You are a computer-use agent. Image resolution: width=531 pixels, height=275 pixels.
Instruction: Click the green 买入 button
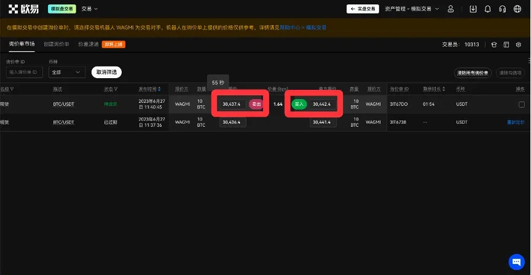(x=299, y=105)
